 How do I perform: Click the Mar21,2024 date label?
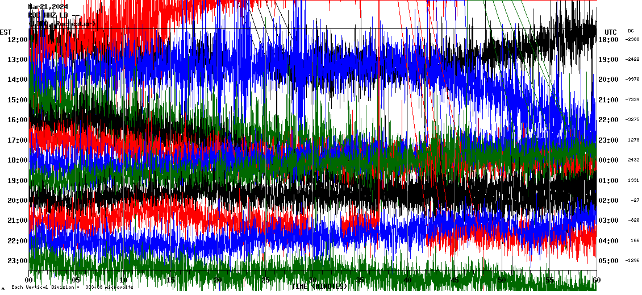coord(48,7)
